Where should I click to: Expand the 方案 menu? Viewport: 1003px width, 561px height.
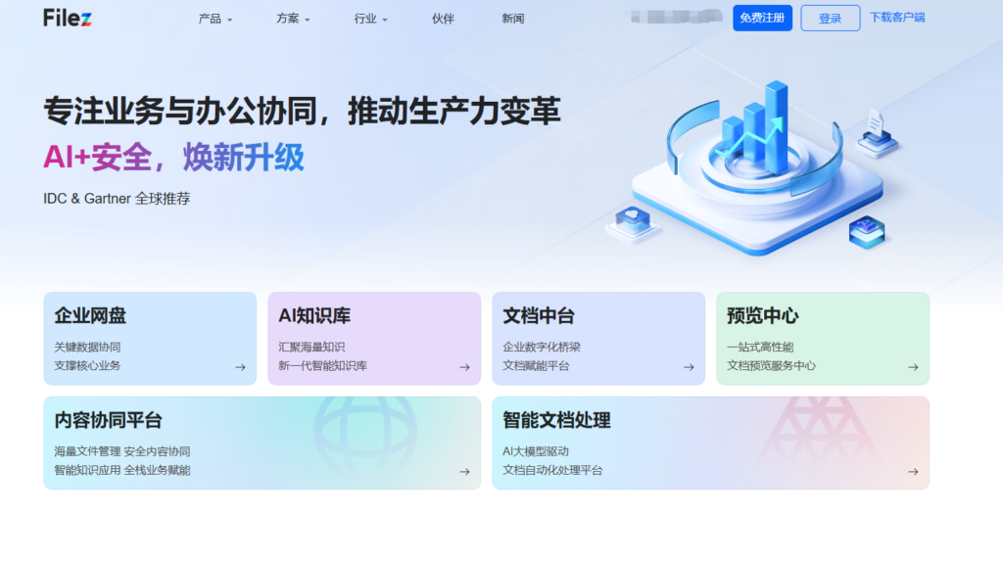coord(293,20)
